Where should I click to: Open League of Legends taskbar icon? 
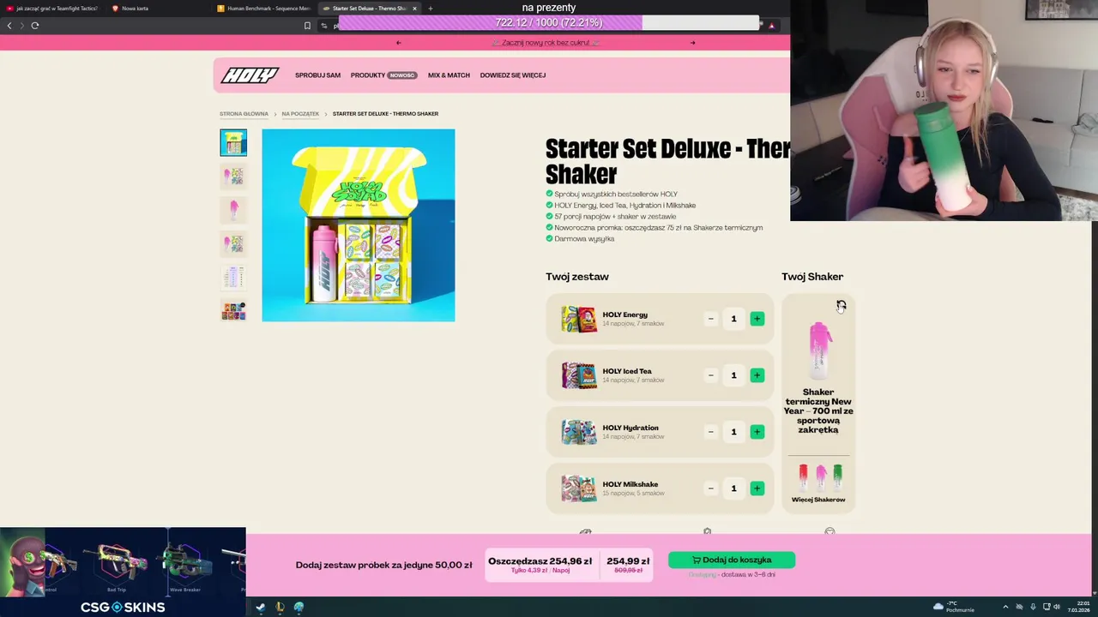[280, 607]
